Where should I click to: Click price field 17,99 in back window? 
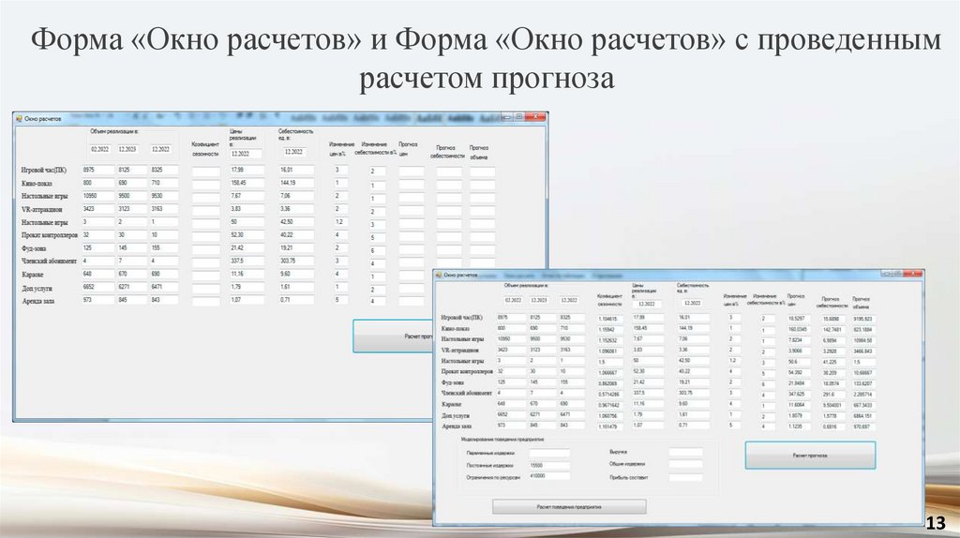[247, 170]
